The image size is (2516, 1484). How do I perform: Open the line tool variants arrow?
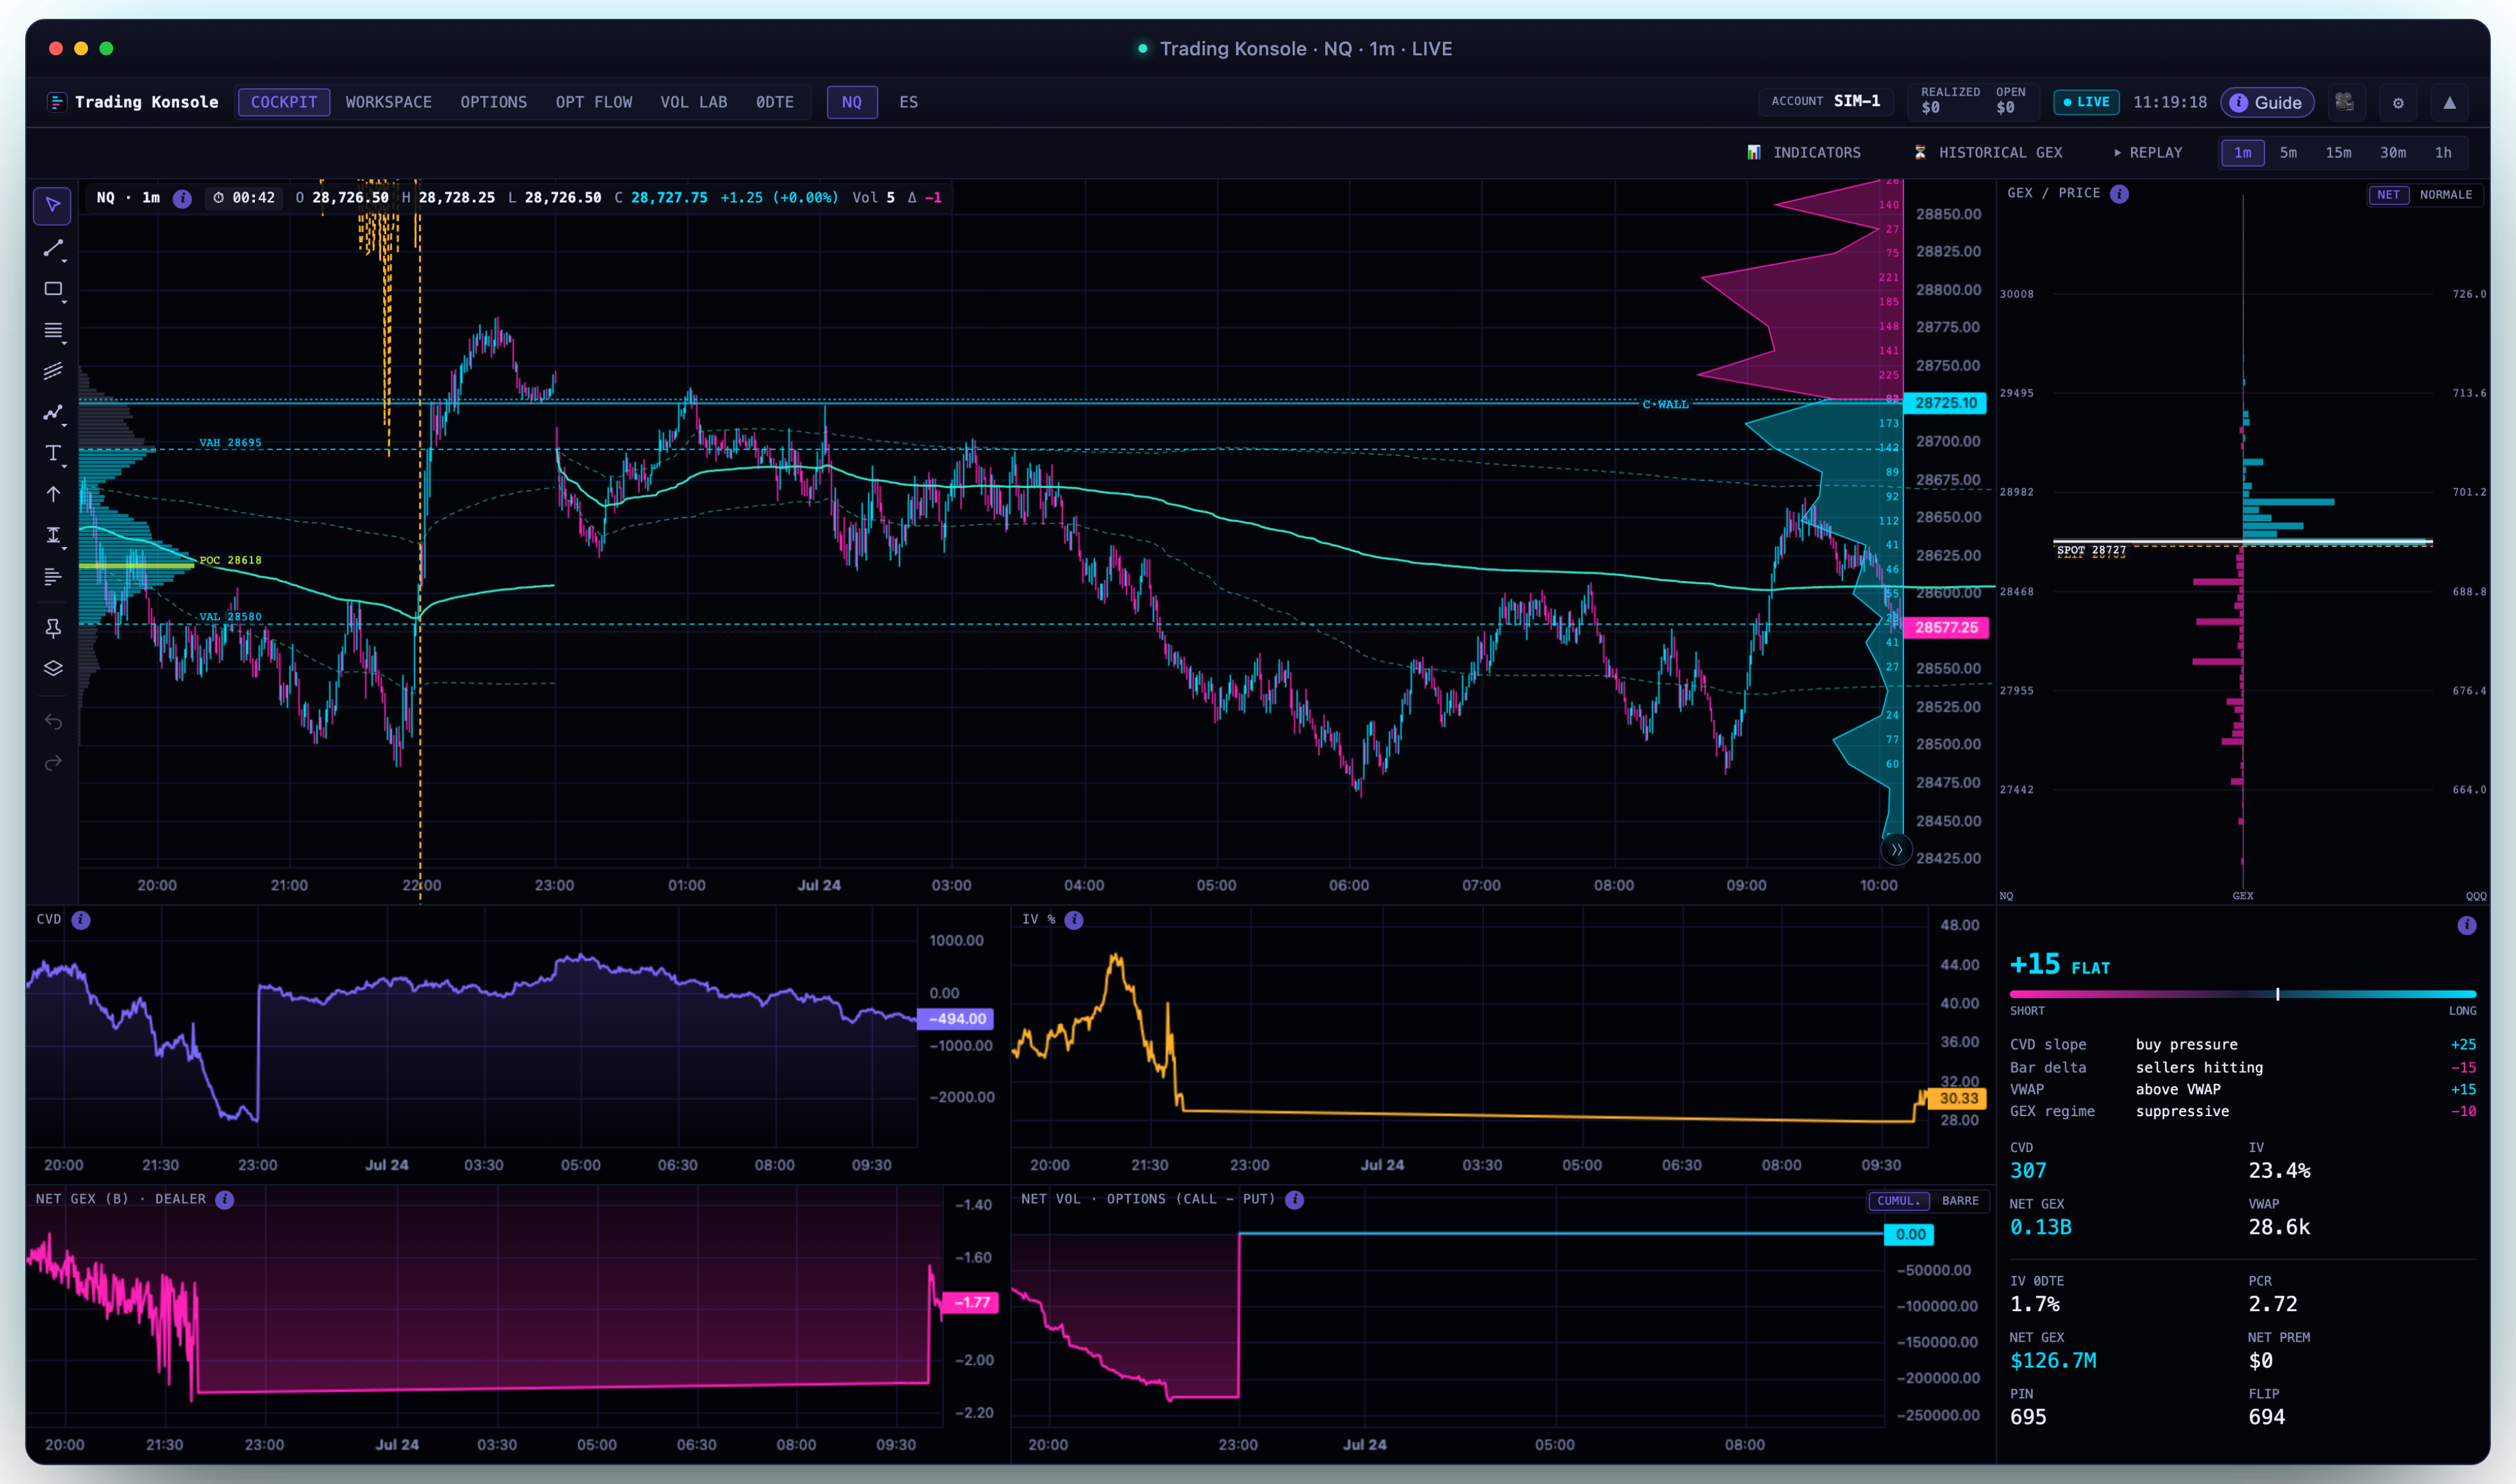(65, 260)
